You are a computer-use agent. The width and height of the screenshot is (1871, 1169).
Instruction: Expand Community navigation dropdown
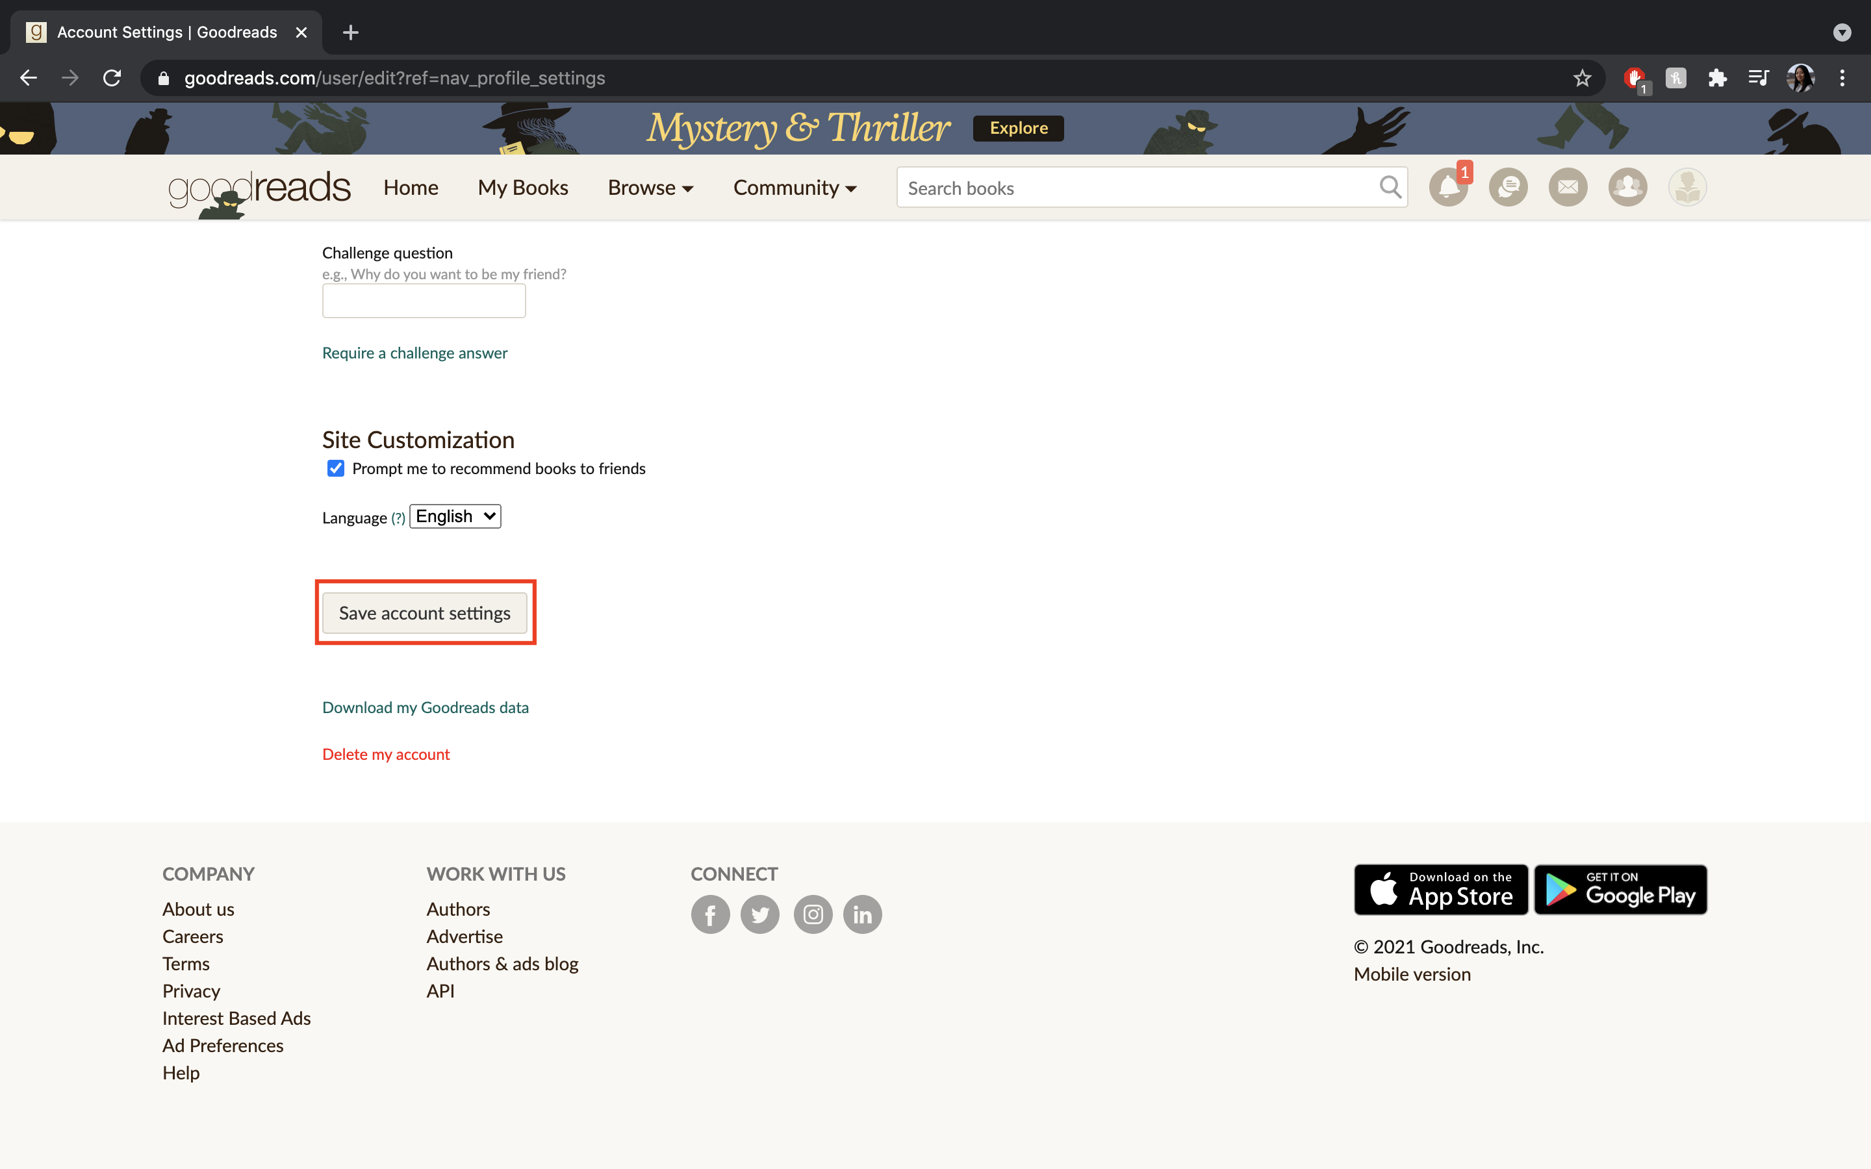[x=796, y=187]
